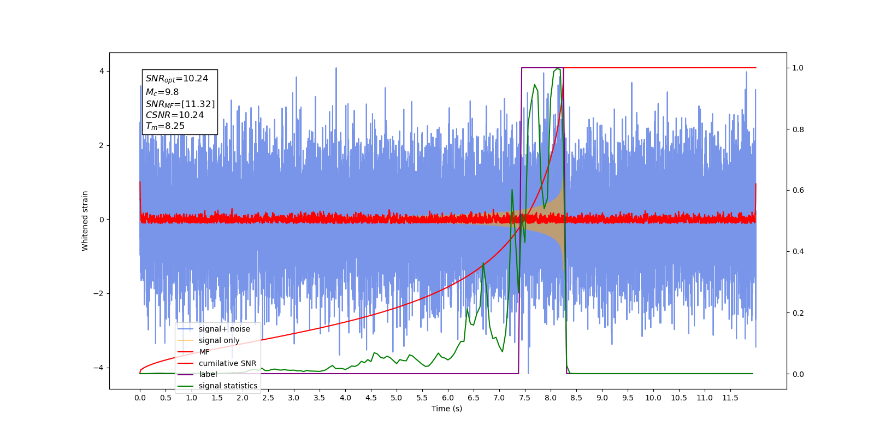The width and height of the screenshot is (874, 437).
Task: Click the right axis tick label 0.8
Action: (798, 129)
